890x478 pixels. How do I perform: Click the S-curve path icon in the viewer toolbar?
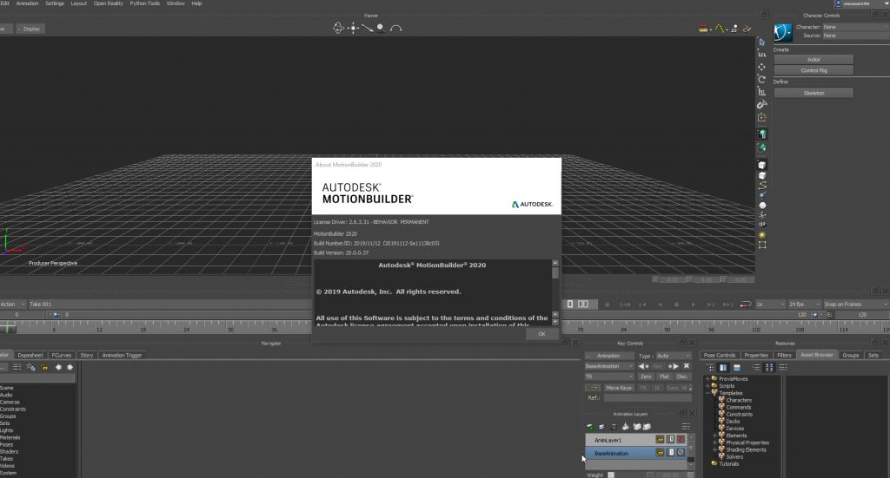[x=762, y=185]
